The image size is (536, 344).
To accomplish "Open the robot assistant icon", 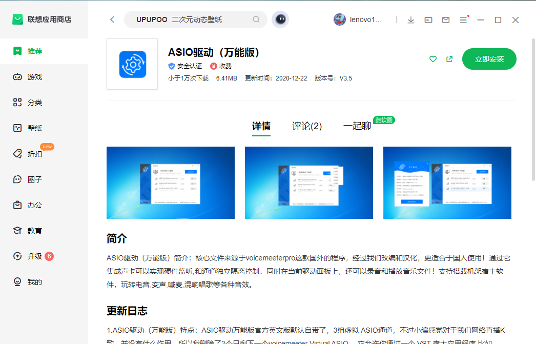I will click(280, 19).
